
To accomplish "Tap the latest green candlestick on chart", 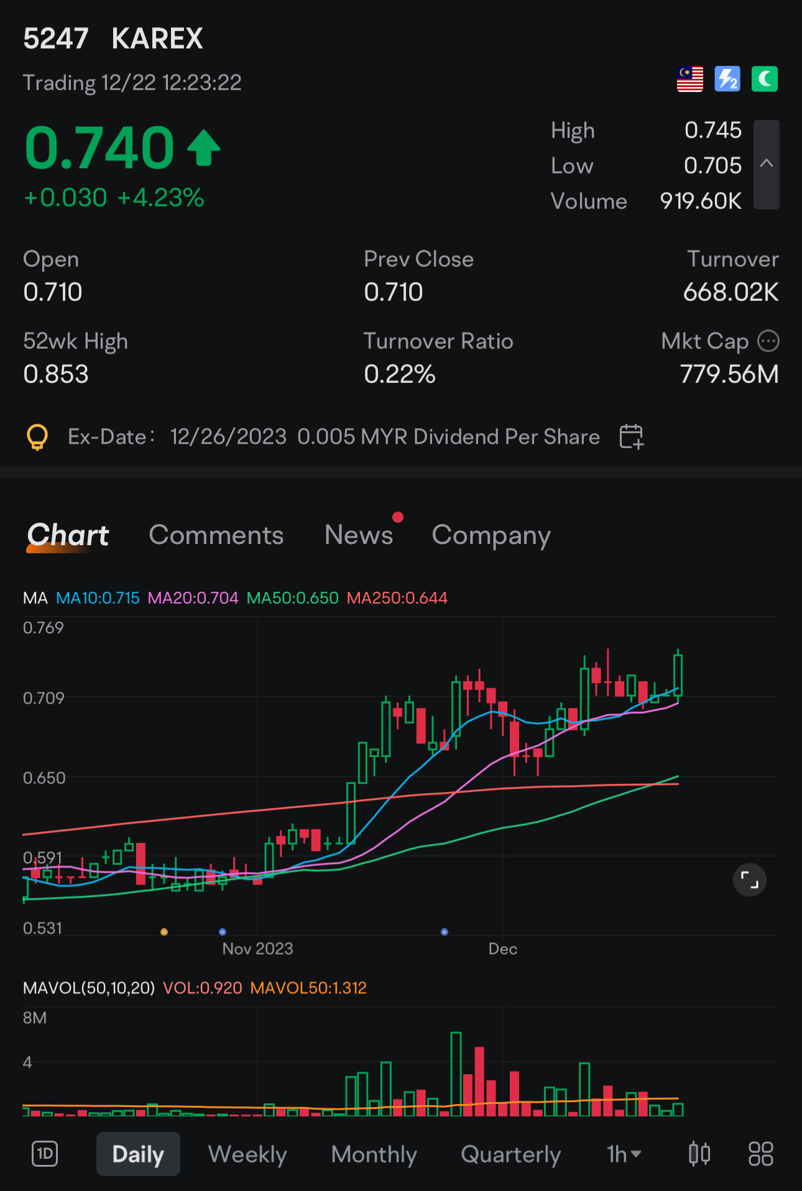I will pyautogui.click(x=678, y=675).
